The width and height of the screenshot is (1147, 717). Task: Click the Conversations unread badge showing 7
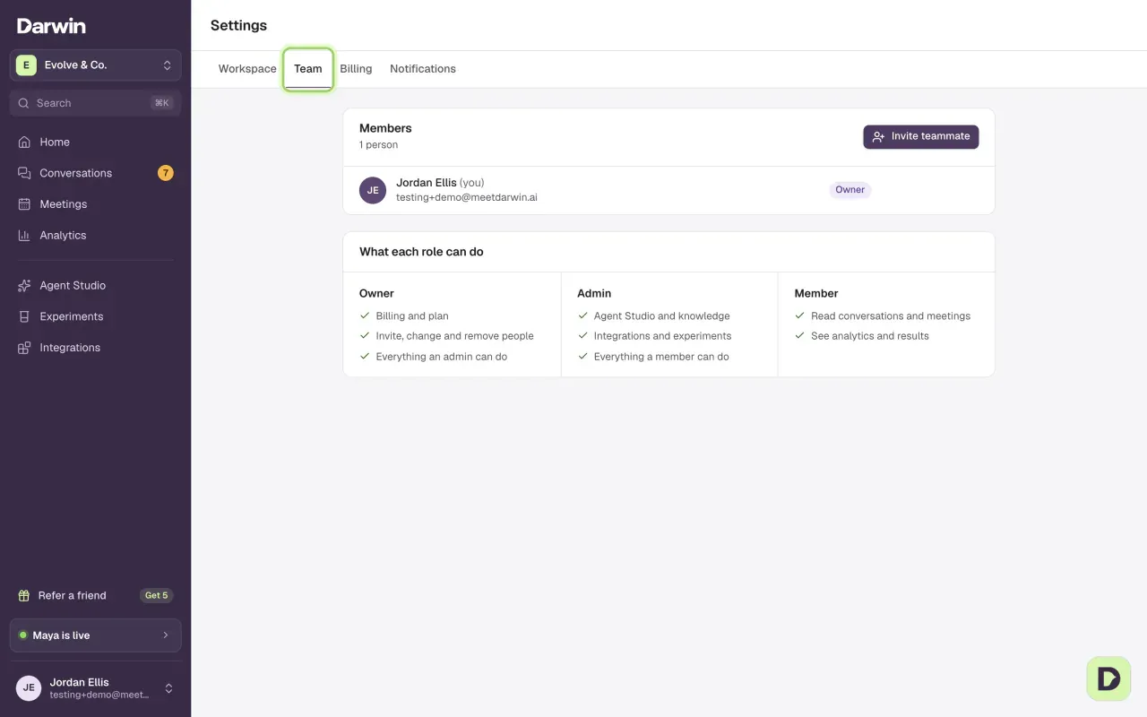165,173
